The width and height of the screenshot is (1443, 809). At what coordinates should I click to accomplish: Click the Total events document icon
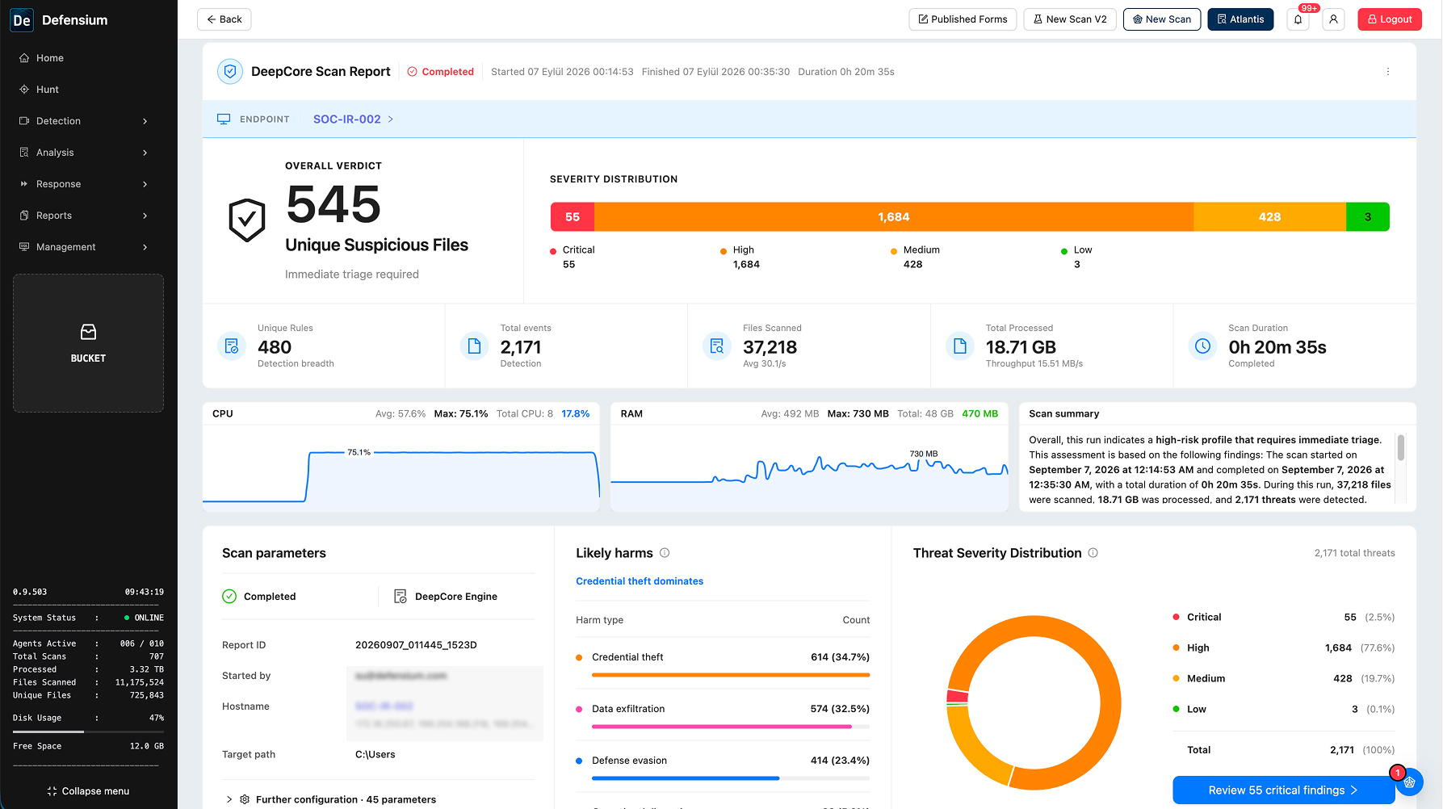point(474,346)
